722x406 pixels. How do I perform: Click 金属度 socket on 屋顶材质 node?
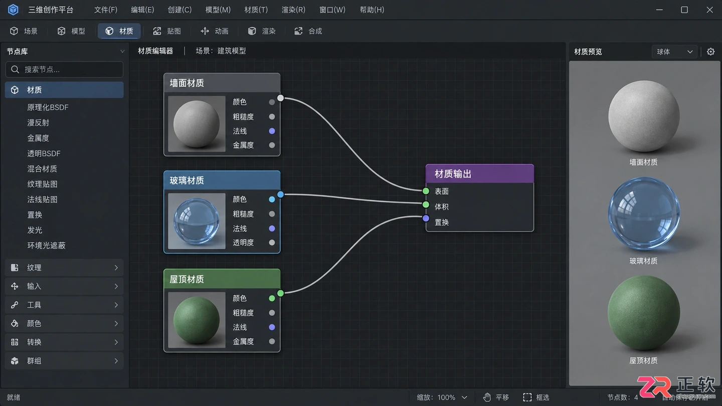tap(272, 341)
